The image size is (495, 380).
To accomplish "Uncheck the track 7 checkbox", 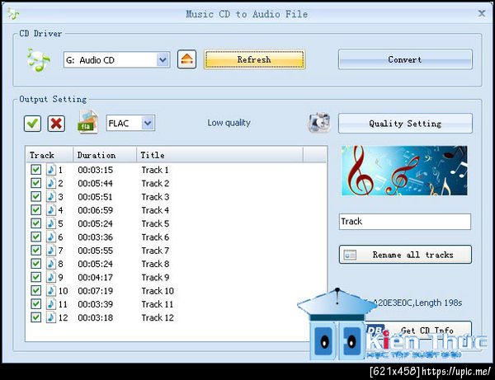I will pyautogui.click(x=35, y=251).
